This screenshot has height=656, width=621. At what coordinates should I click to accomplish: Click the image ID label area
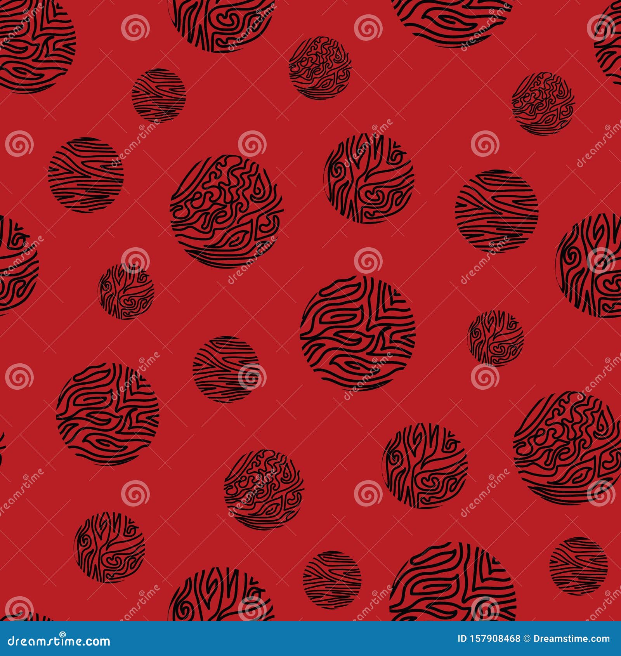488,638
